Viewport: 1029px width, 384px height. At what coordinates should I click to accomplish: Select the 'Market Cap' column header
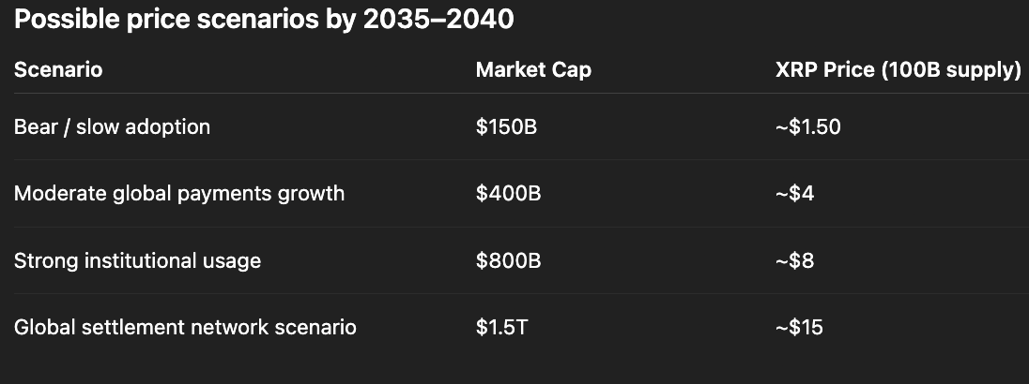(533, 69)
